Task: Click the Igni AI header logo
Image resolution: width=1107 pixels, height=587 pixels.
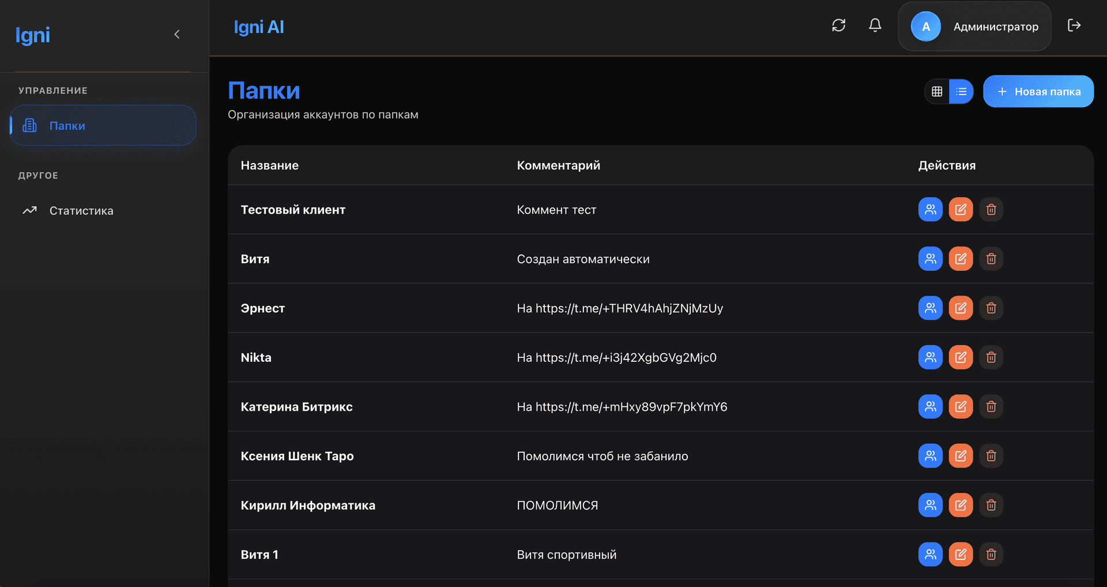Action: [x=258, y=27]
